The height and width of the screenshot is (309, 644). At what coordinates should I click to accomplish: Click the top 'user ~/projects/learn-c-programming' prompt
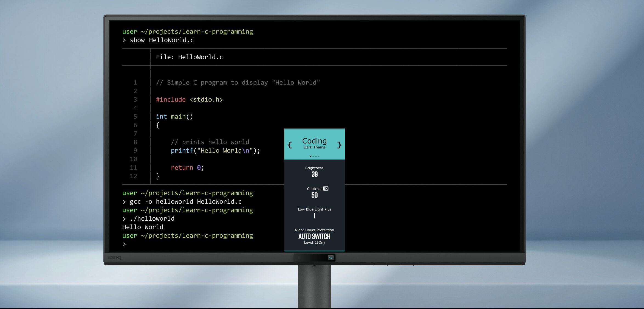coord(188,32)
